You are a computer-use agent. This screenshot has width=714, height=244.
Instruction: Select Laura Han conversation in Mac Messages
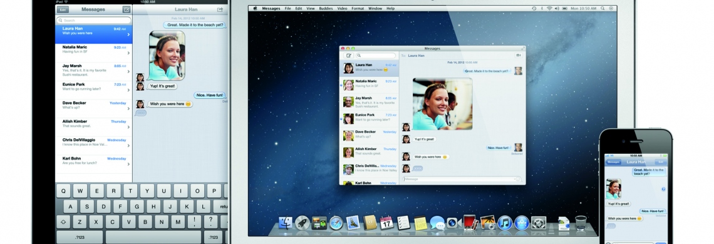[x=370, y=68]
